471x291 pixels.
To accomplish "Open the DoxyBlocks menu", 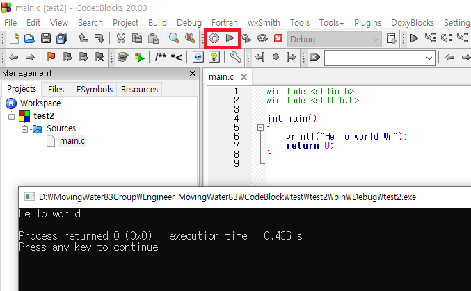I will [413, 22].
